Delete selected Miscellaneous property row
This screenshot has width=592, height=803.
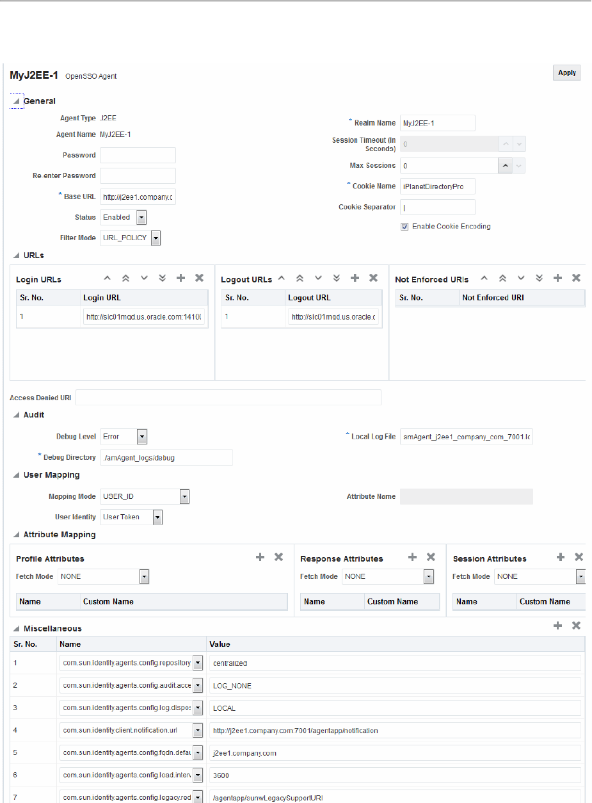[x=576, y=625]
